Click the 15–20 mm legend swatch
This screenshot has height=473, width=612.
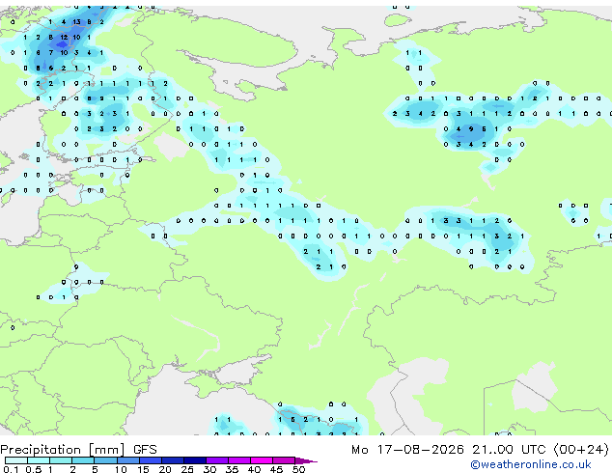point(151,460)
